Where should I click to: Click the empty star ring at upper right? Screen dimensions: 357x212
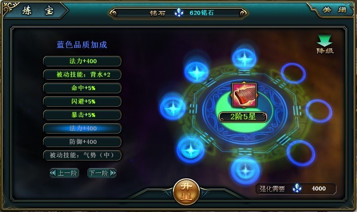[x=293, y=74]
